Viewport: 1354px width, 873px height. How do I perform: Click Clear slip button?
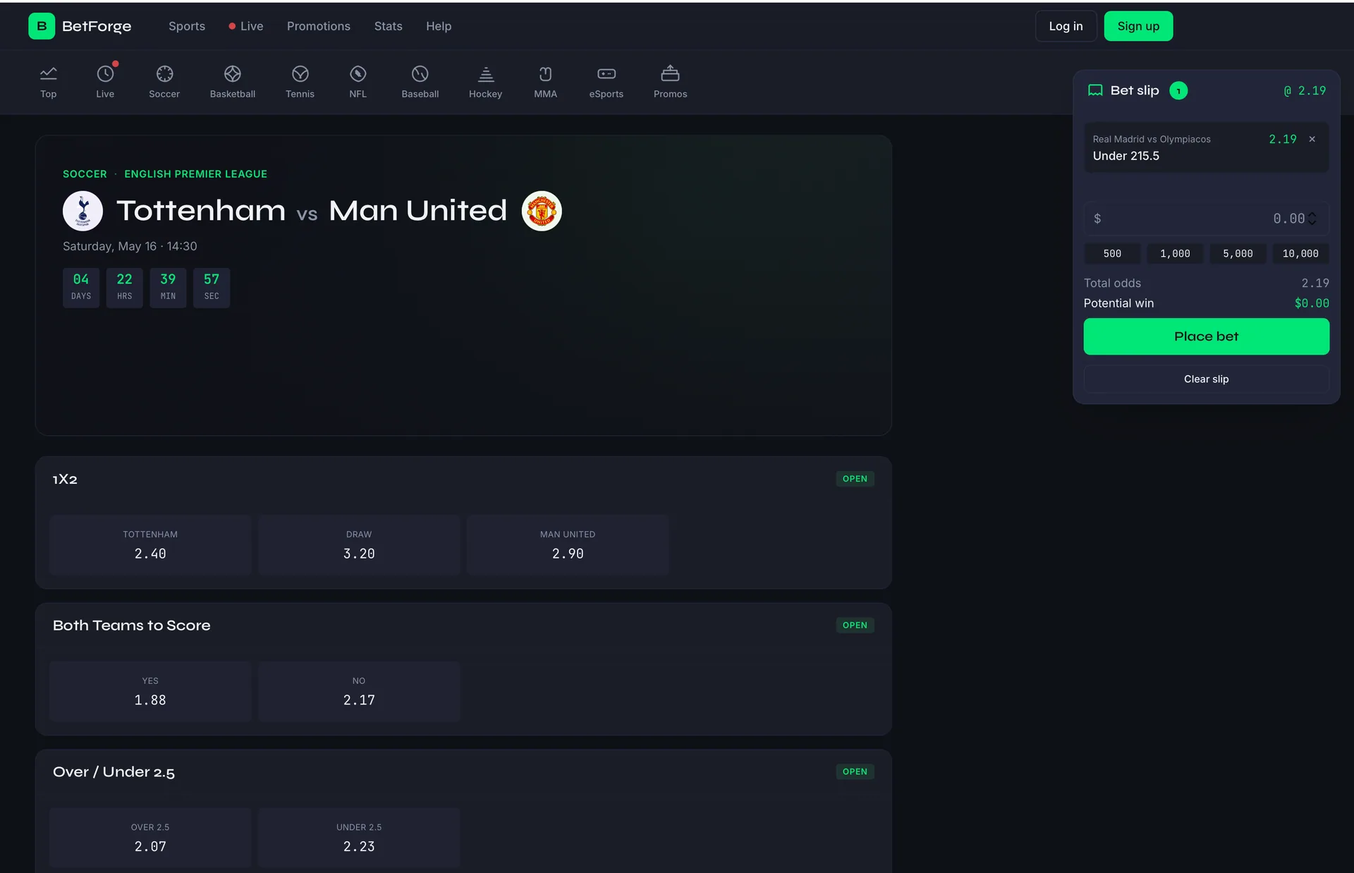point(1207,379)
